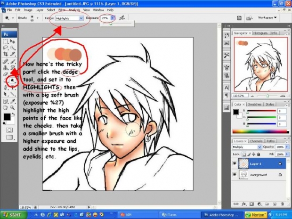Select the Slice tool
The image size is (292, 219).
[x=12, y=54]
